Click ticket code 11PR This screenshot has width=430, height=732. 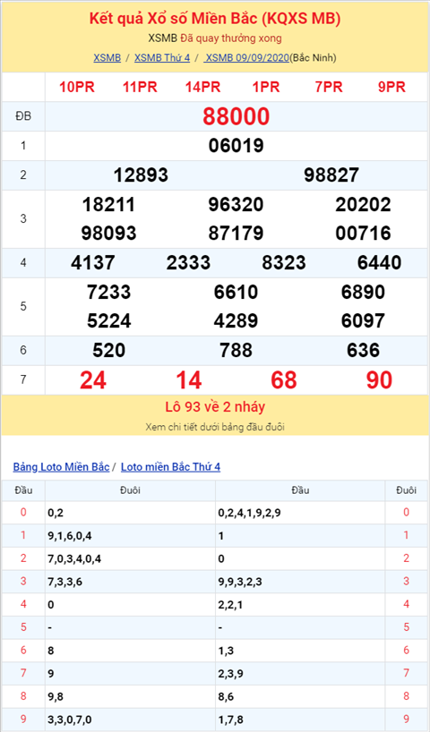coord(140,87)
